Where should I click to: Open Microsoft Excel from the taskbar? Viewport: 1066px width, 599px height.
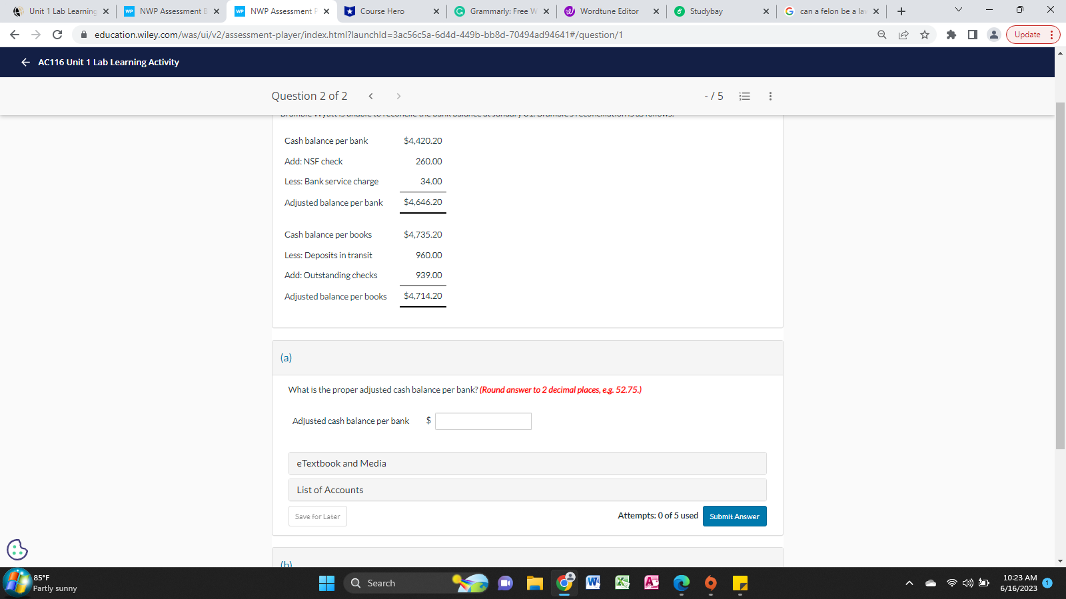(622, 583)
